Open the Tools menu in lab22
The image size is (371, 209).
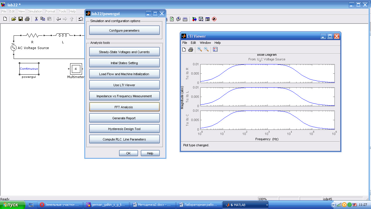coord(63,11)
